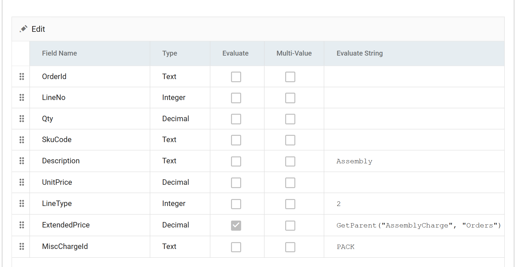Grab the drag handle for Qty row
516x267 pixels.
(22, 119)
